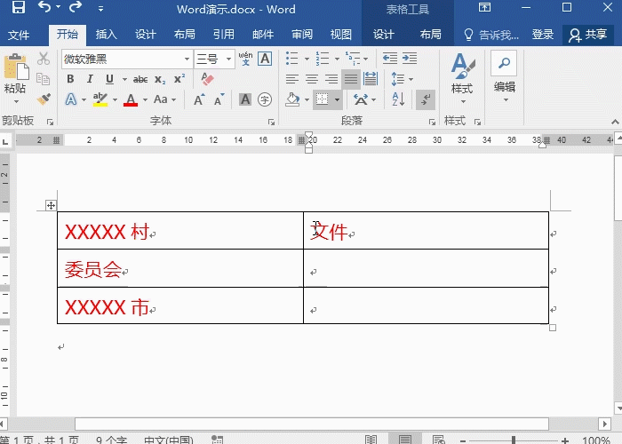Open the font size dropdown
The width and height of the screenshot is (622, 444).
[x=228, y=59]
